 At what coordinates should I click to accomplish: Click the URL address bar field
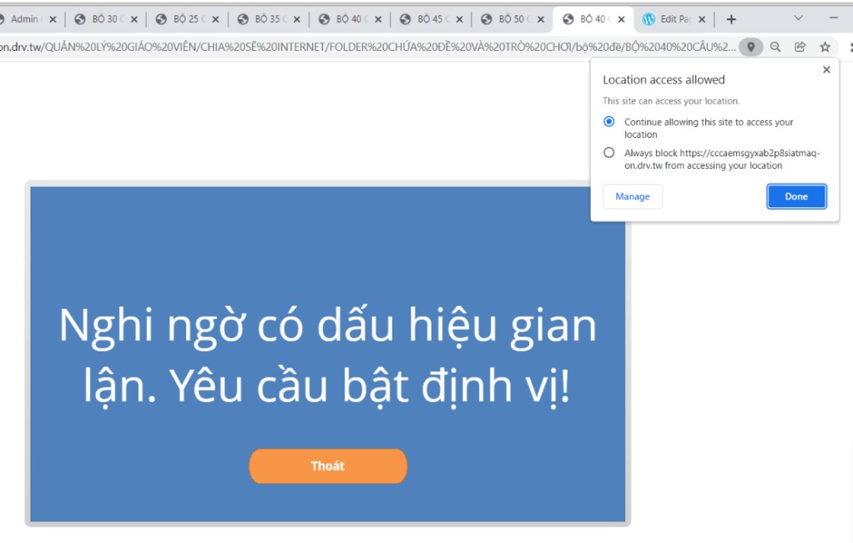[x=367, y=47]
